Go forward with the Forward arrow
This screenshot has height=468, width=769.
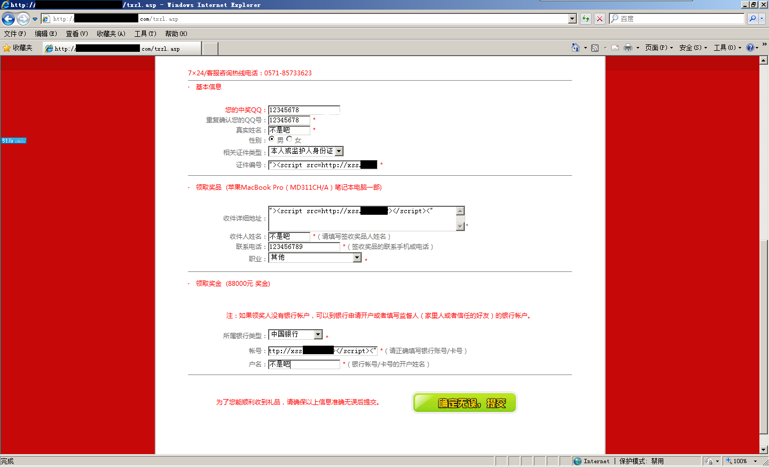pos(23,19)
